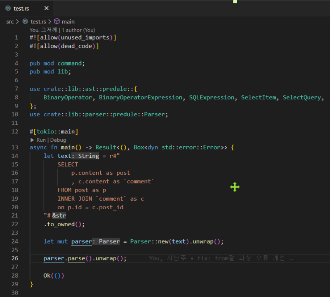Click the cube symbol icon beside main

click(57, 21)
